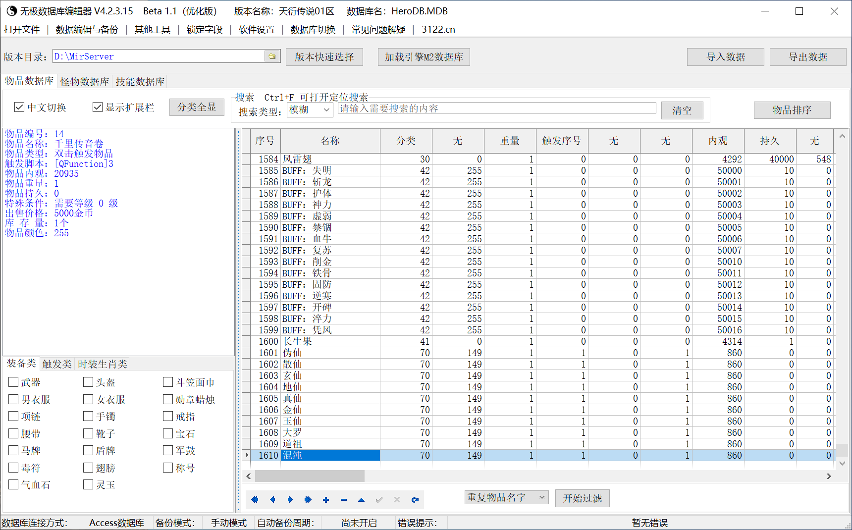The image size is (852, 530).
Task: Open the 时装生肖类 tab
Action: click(x=103, y=364)
